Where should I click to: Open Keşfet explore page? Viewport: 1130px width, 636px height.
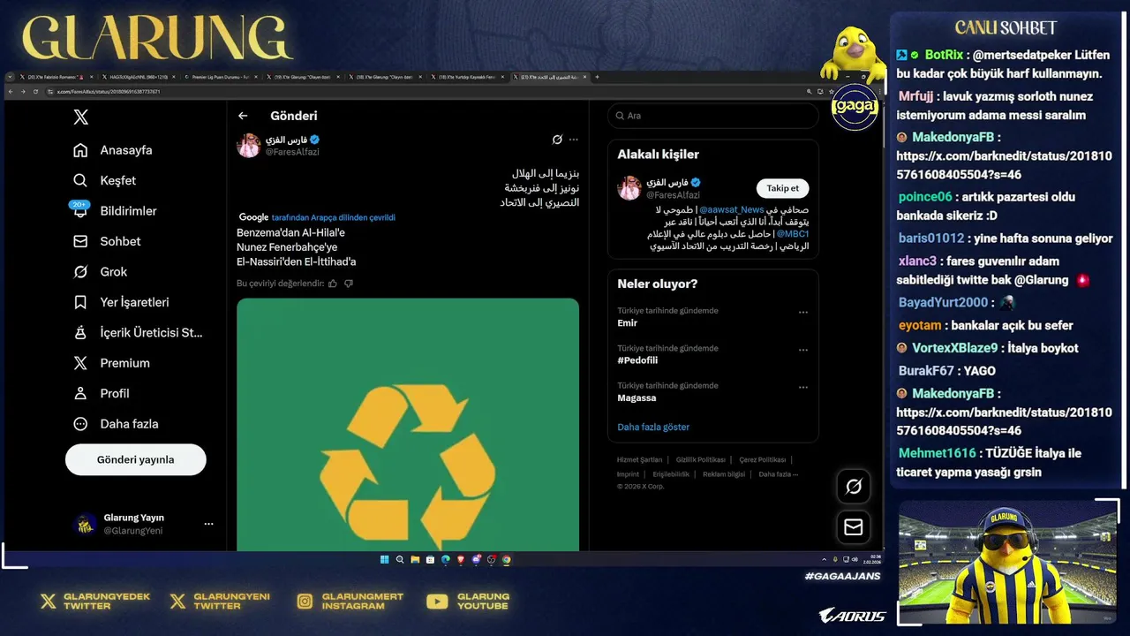[104, 180]
